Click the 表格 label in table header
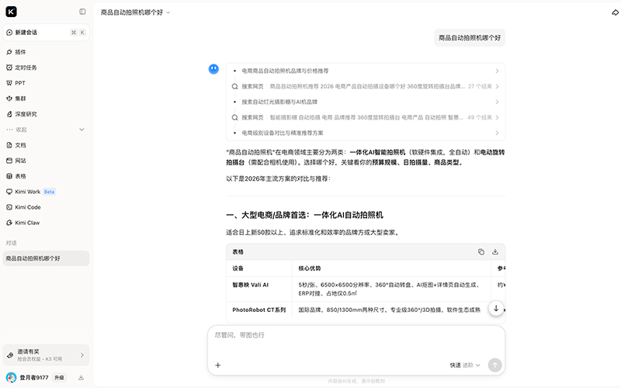The image size is (621, 388). (x=238, y=251)
